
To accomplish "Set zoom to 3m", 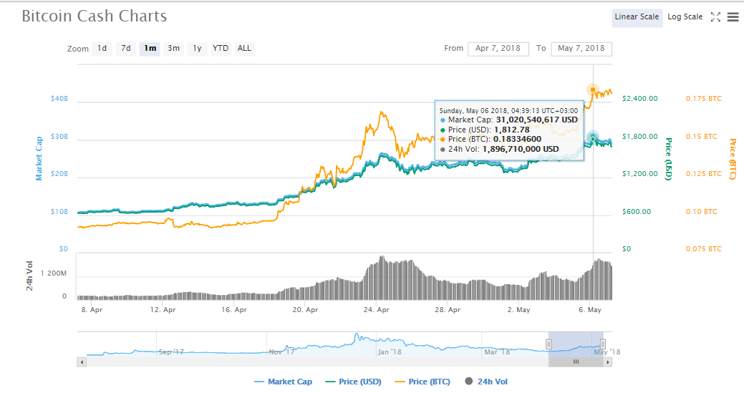I will (173, 49).
